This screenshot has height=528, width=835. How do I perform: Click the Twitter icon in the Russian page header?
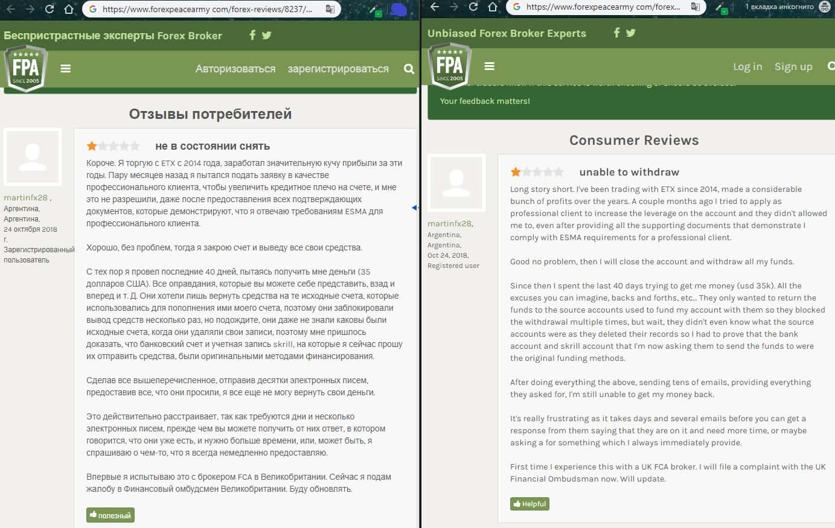tap(266, 35)
